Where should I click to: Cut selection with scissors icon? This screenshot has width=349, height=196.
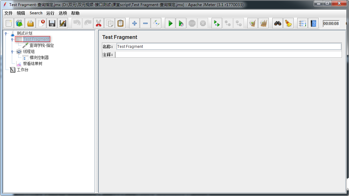pyautogui.click(x=99, y=23)
